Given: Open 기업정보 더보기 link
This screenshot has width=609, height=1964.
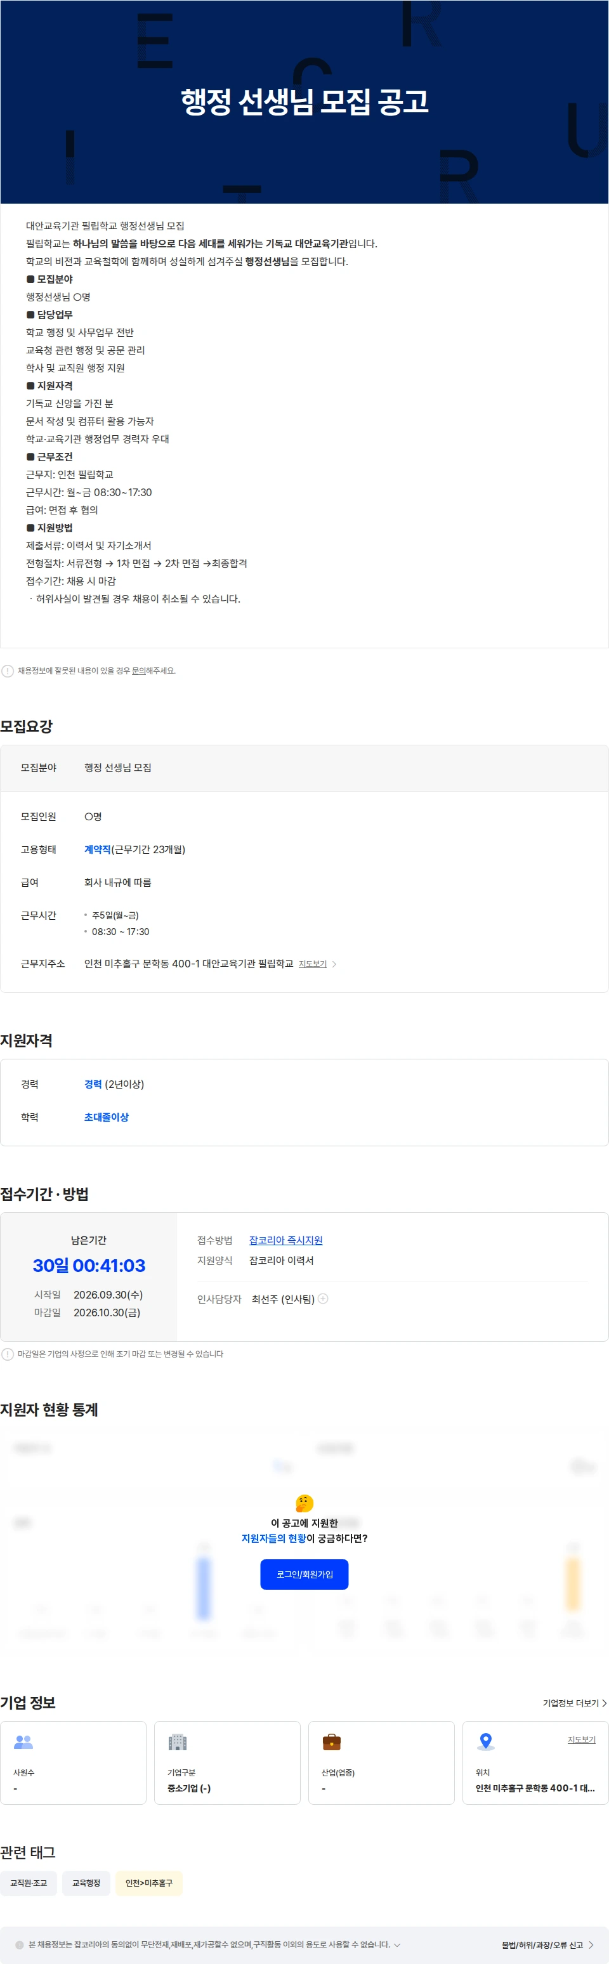Looking at the screenshot, I should 575,1703.
